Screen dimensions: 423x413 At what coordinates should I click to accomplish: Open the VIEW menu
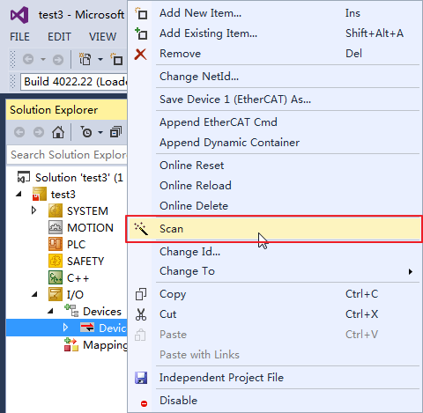(x=102, y=37)
